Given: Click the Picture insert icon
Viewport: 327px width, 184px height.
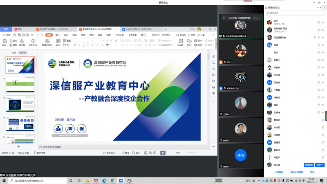Looking at the screenshot, I should tap(195, 40).
